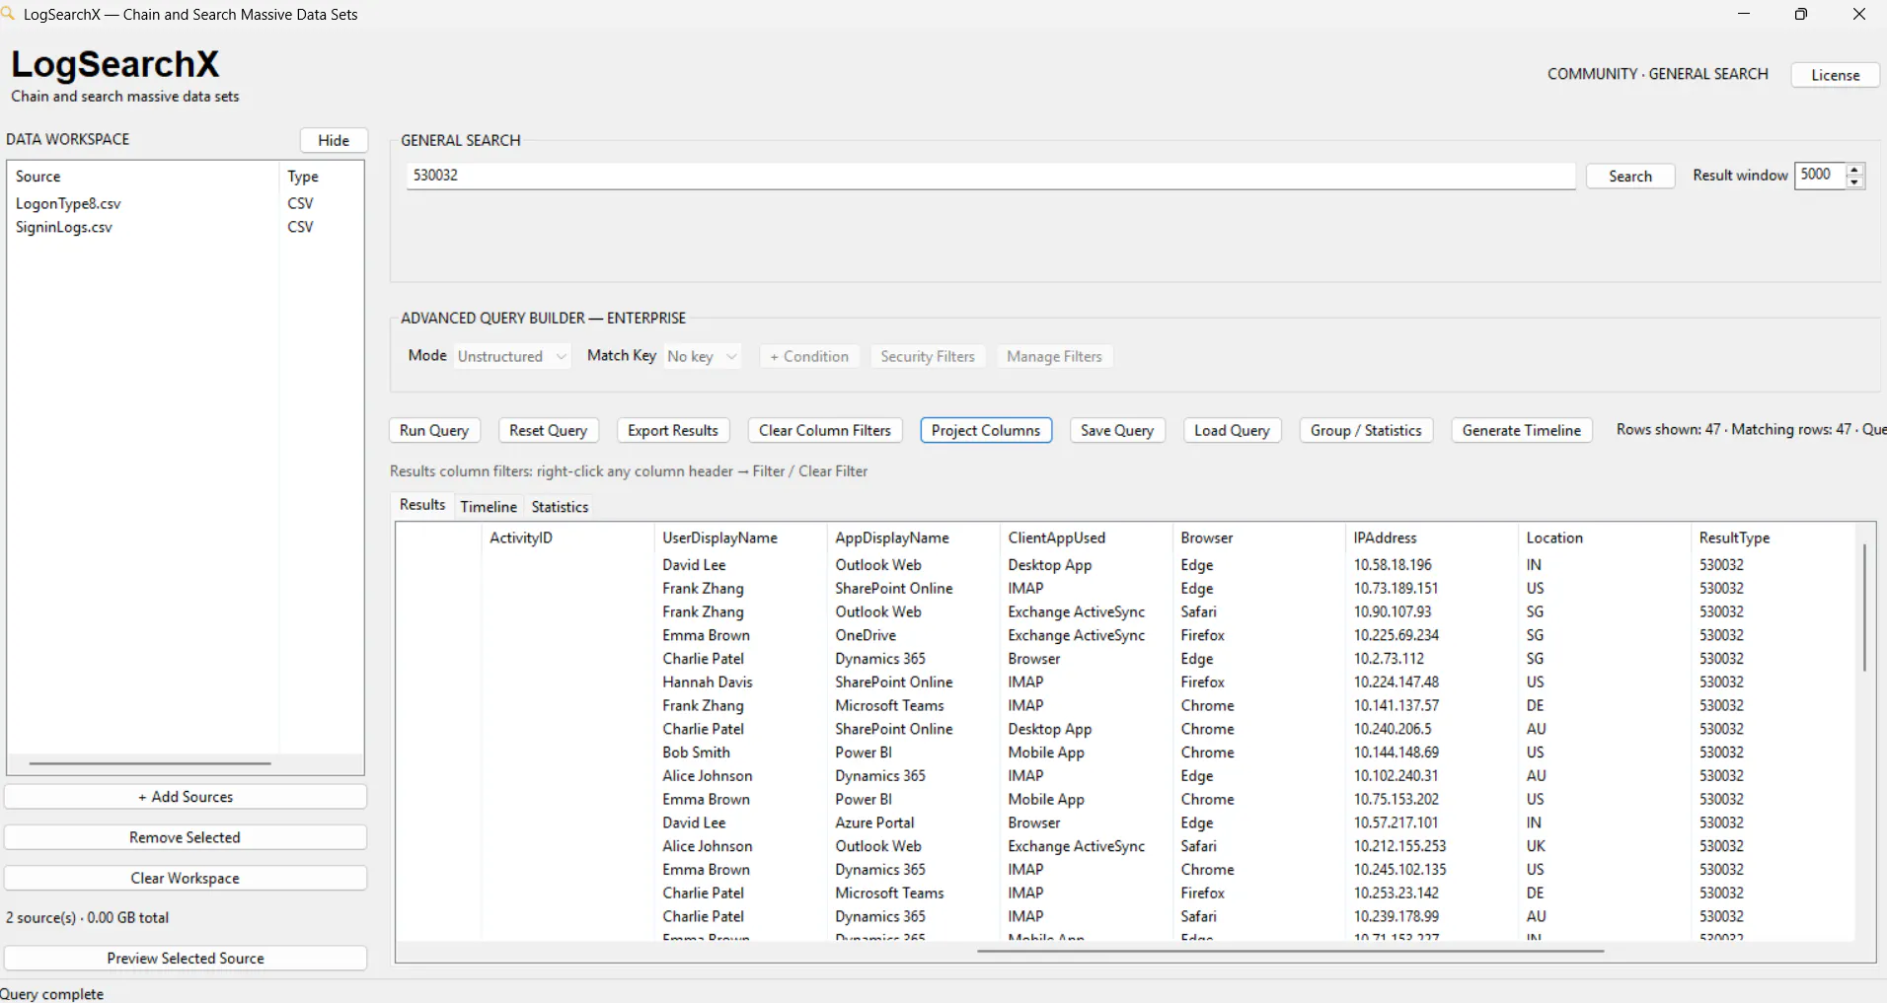Click IP address 10.239.178.99
Viewport: 1887px width, 1003px height.
click(x=1396, y=916)
